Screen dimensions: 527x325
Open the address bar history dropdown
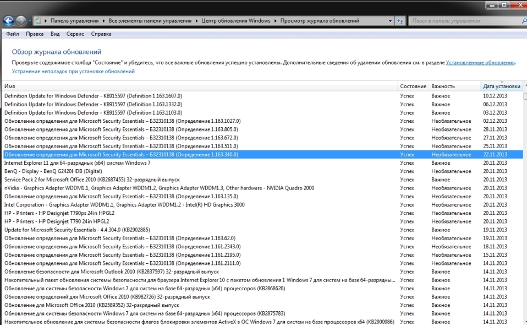[390, 21]
